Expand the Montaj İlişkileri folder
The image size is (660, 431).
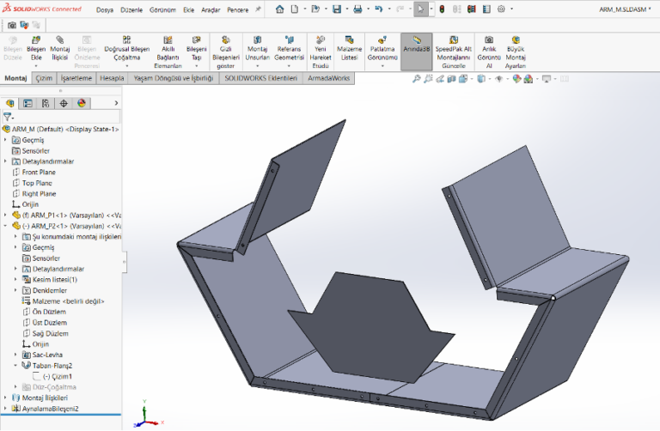tap(5, 398)
